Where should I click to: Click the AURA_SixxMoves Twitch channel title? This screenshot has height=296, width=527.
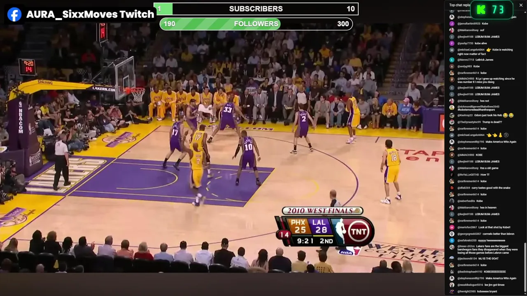click(x=90, y=14)
